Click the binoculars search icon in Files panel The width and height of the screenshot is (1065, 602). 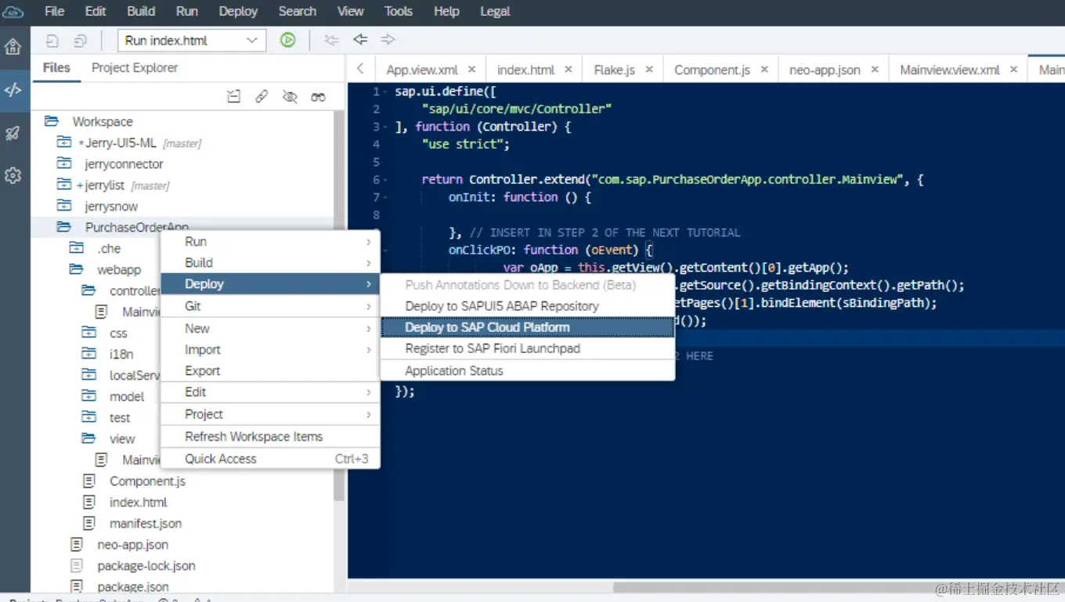tap(318, 96)
